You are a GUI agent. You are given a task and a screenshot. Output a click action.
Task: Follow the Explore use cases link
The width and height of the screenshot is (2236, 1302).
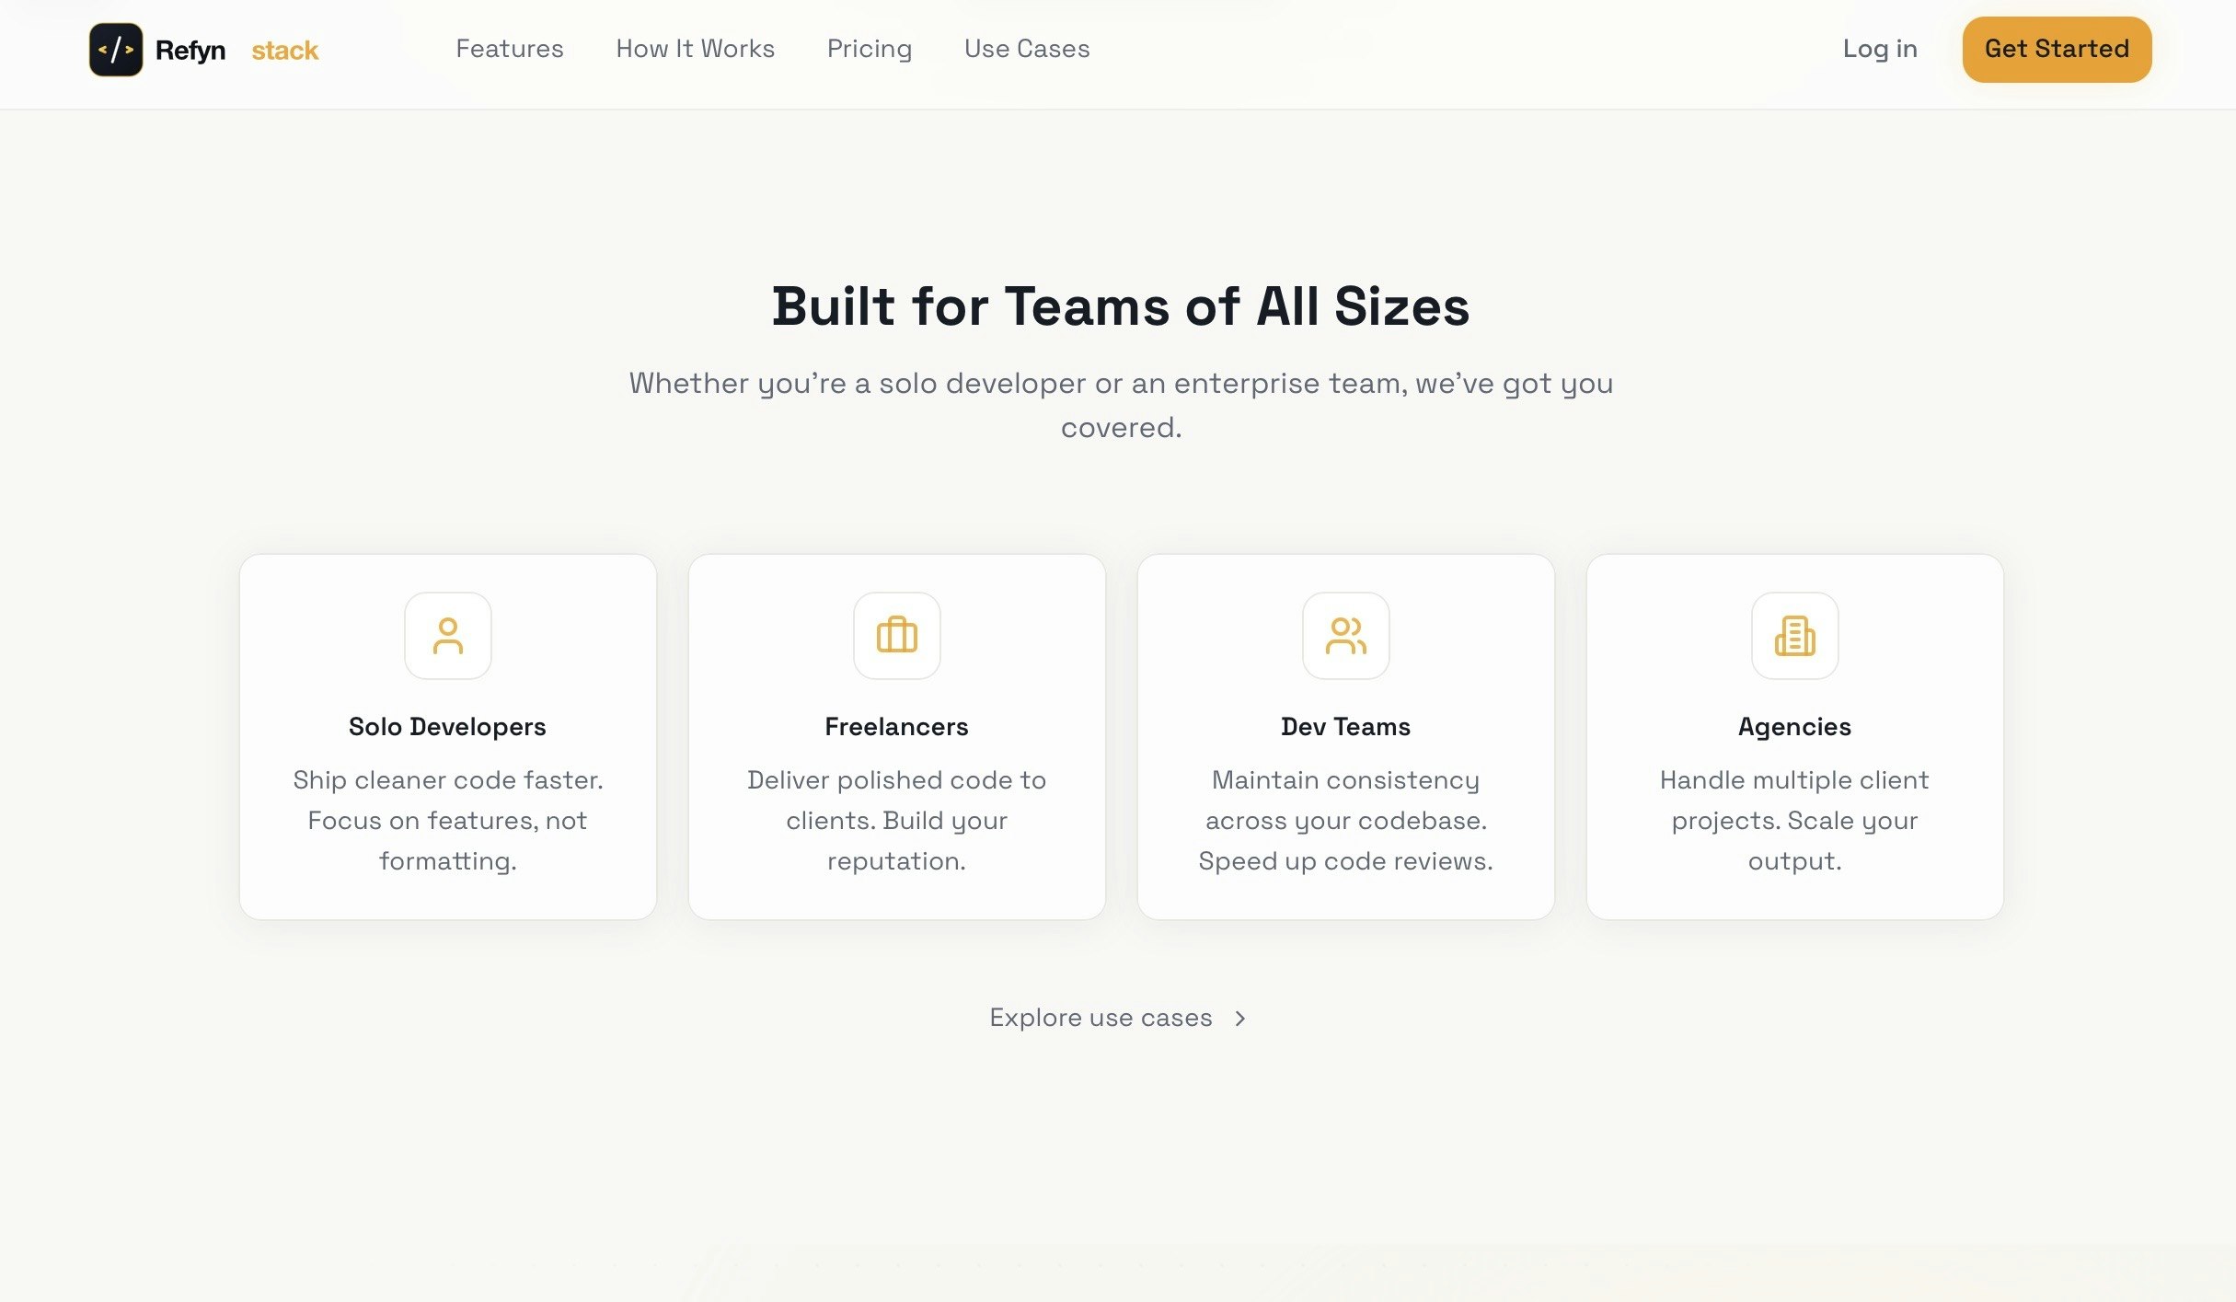point(1101,1018)
